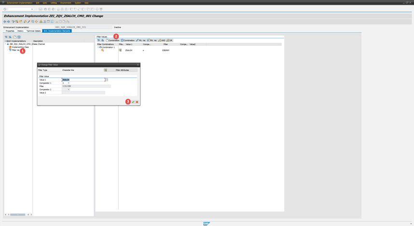Select the filter row icon under Combination 1

pos(102,51)
